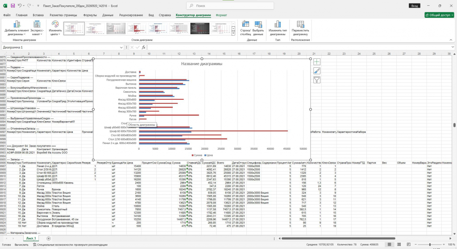The width and height of the screenshot is (457, 249).
Task: Open Chart Filters funnel button
Action: click(317, 80)
